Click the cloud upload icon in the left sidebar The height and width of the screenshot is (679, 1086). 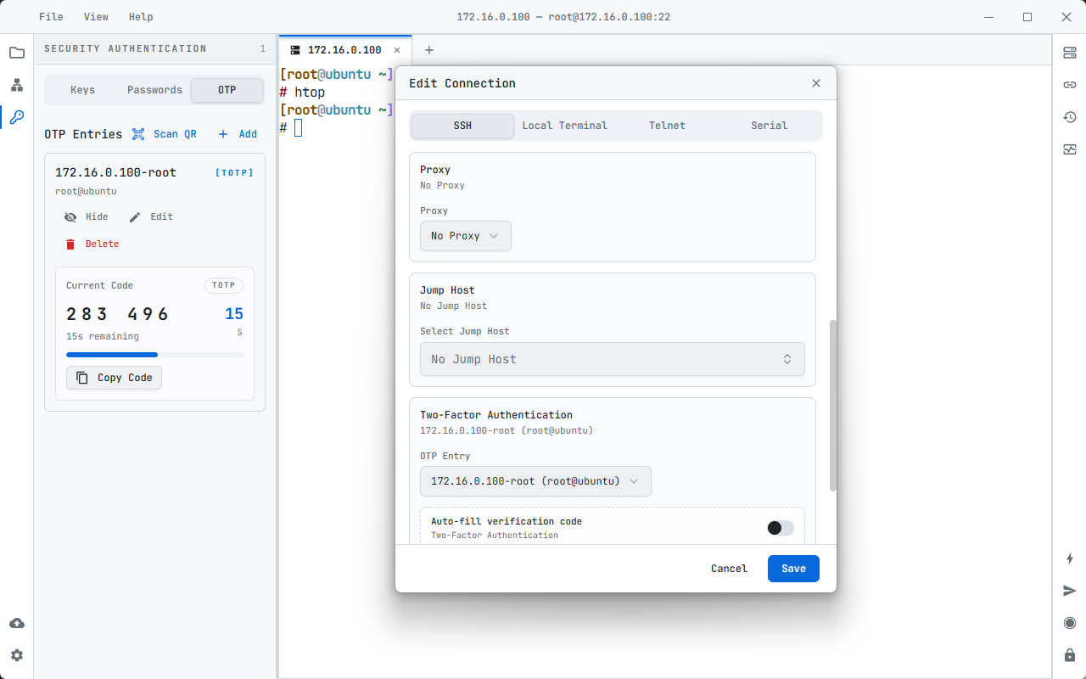coord(17,623)
